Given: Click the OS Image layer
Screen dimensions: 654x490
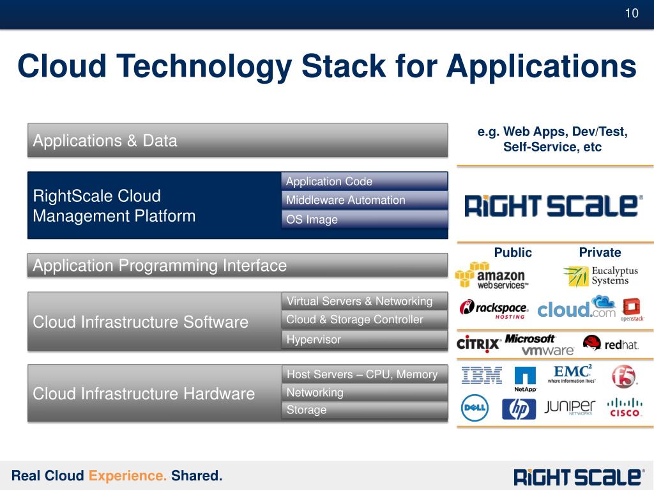Looking at the screenshot, I should click(365, 219).
